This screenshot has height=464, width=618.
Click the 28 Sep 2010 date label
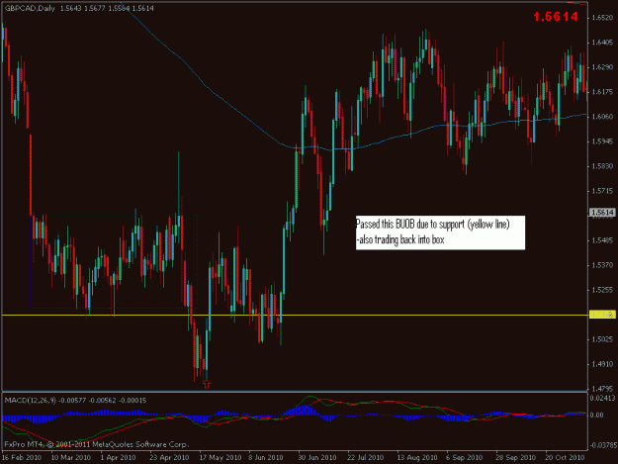point(515,457)
